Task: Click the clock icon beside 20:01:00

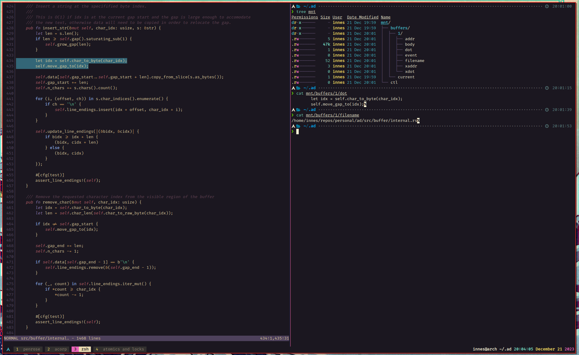Action: point(547,6)
